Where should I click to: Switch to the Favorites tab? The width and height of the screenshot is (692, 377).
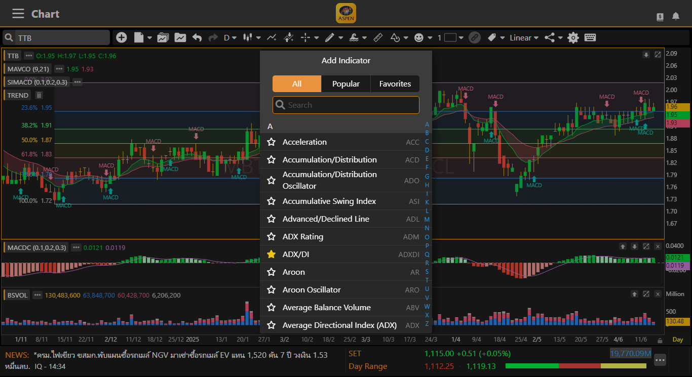tap(395, 84)
